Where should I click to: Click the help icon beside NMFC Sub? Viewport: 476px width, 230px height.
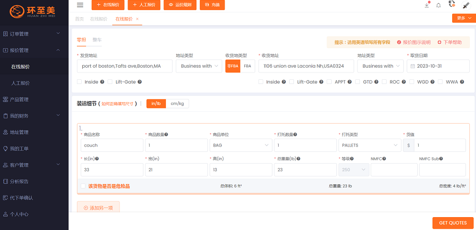[x=441, y=159]
